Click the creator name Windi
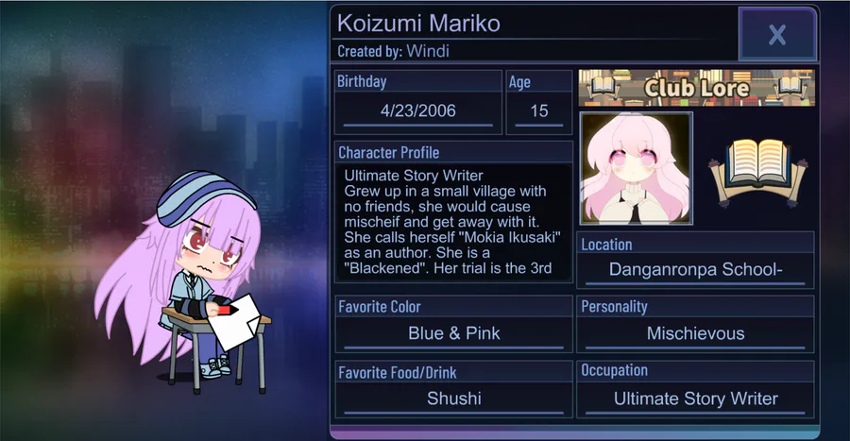The image size is (850, 441). [x=428, y=51]
